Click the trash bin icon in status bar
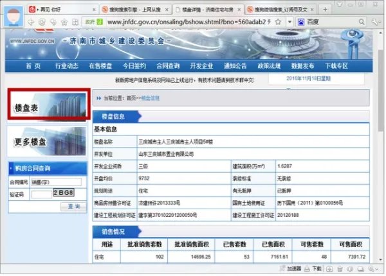This screenshot has height=276, width=386. click(x=340, y=269)
